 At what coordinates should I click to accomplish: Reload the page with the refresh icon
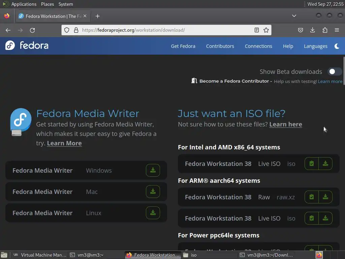coord(32,30)
